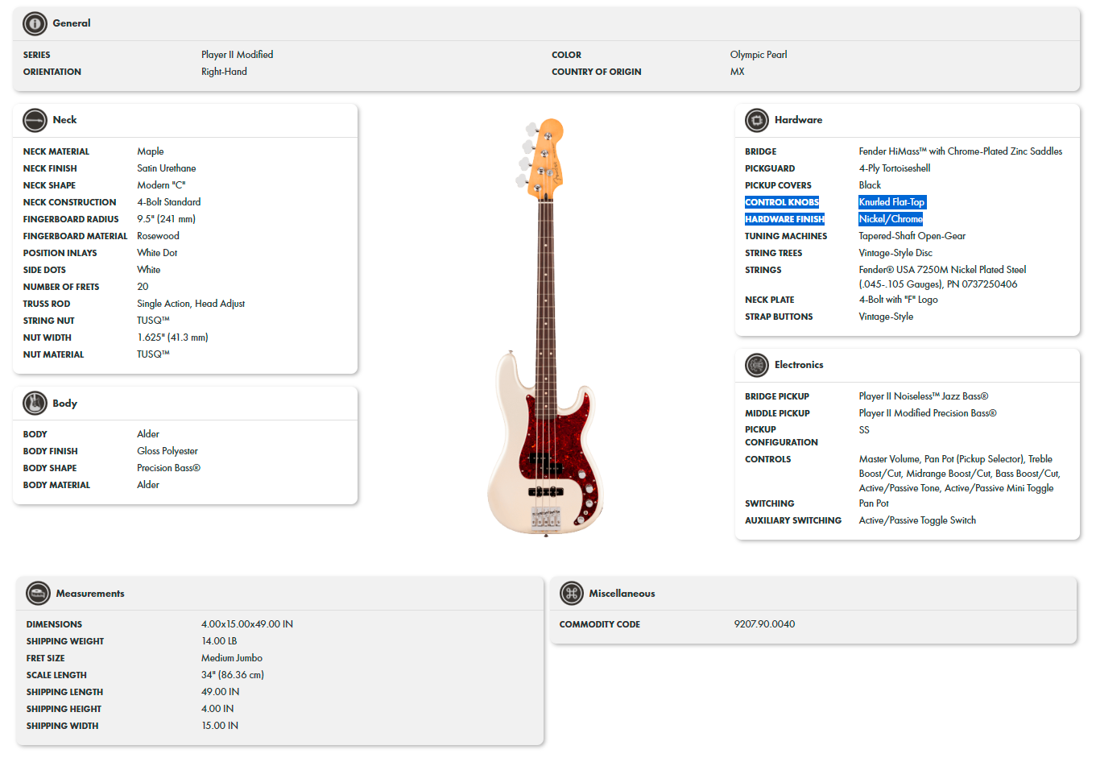Image resolution: width=1096 pixels, height=762 pixels.
Task: Click the General panel title text
Action: coord(72,23)
